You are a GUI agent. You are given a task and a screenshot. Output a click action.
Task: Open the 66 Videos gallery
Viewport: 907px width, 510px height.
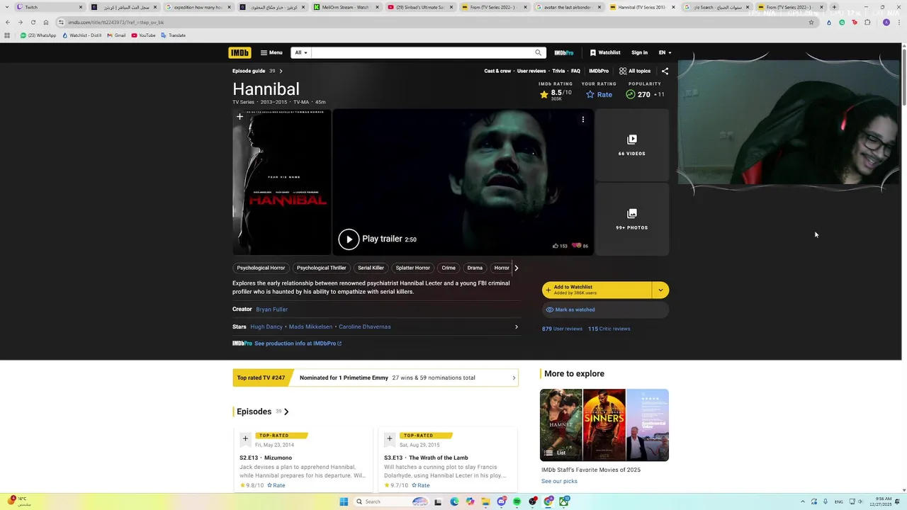[x=631, y=145]
